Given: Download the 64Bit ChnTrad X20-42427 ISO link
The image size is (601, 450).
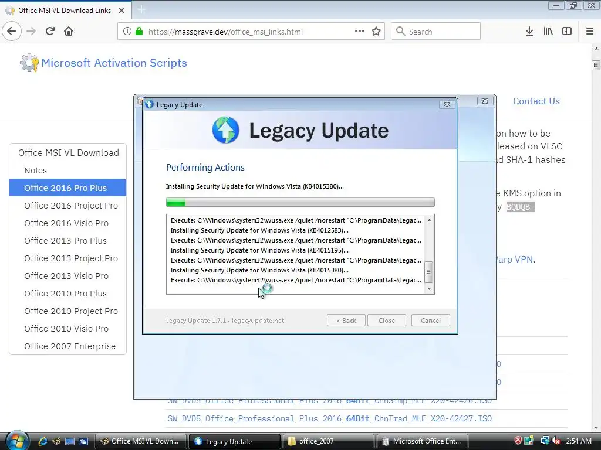Looking at the screenshot, I should tap(330, 418).
